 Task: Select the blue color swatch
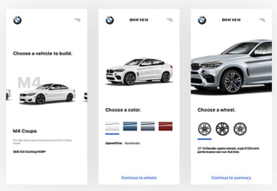tap(130, 126)
